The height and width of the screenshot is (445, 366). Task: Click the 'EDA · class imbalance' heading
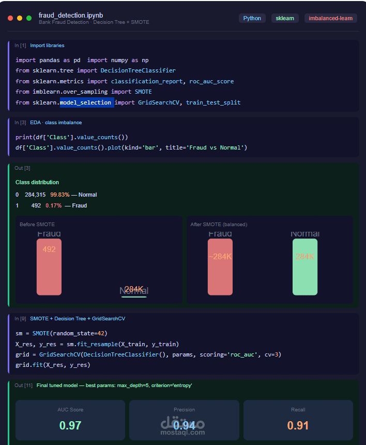coord(56,123)
